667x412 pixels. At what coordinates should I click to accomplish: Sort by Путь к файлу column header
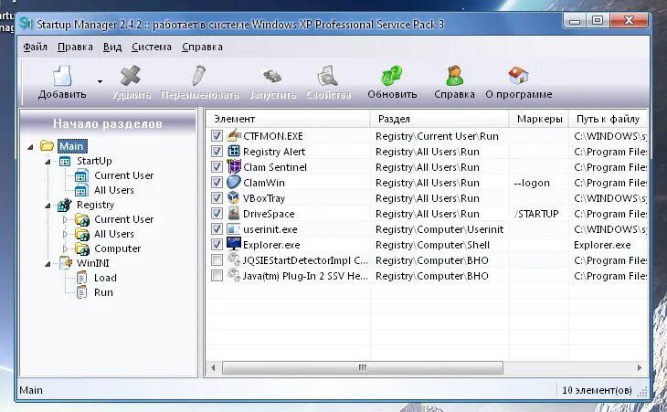(609, 119)
